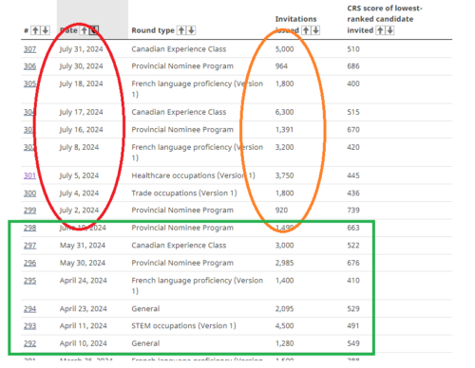Sort Date column ascending arrow
Image resolution: width=475 pixels, height=368 pixels.
(84, 30)
